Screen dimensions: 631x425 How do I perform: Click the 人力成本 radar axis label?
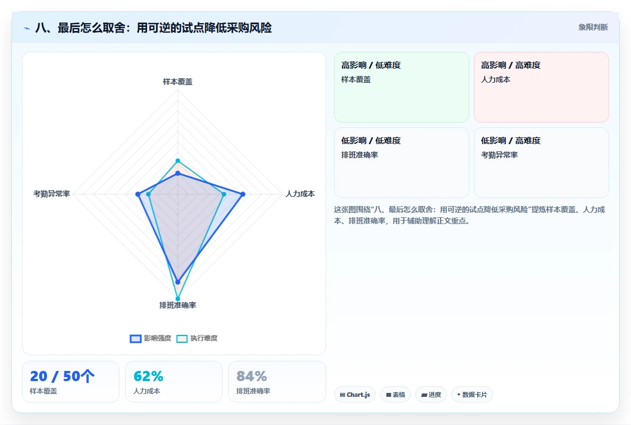300,194
